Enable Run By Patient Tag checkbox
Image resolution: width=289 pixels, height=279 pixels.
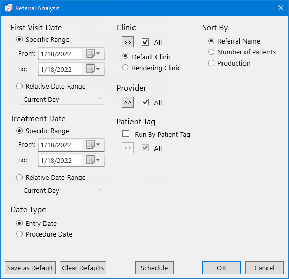[x=126, y=134]
